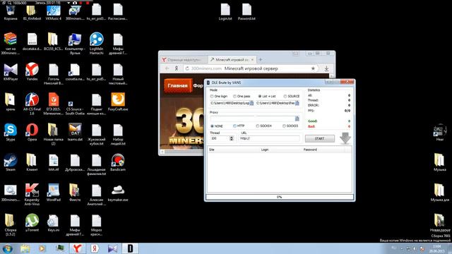The width and height of the screenshot is (452, 254).
Task: Open the Kaspersky Anti-Virus desktop shortcut
Action: tap(32, 195)
